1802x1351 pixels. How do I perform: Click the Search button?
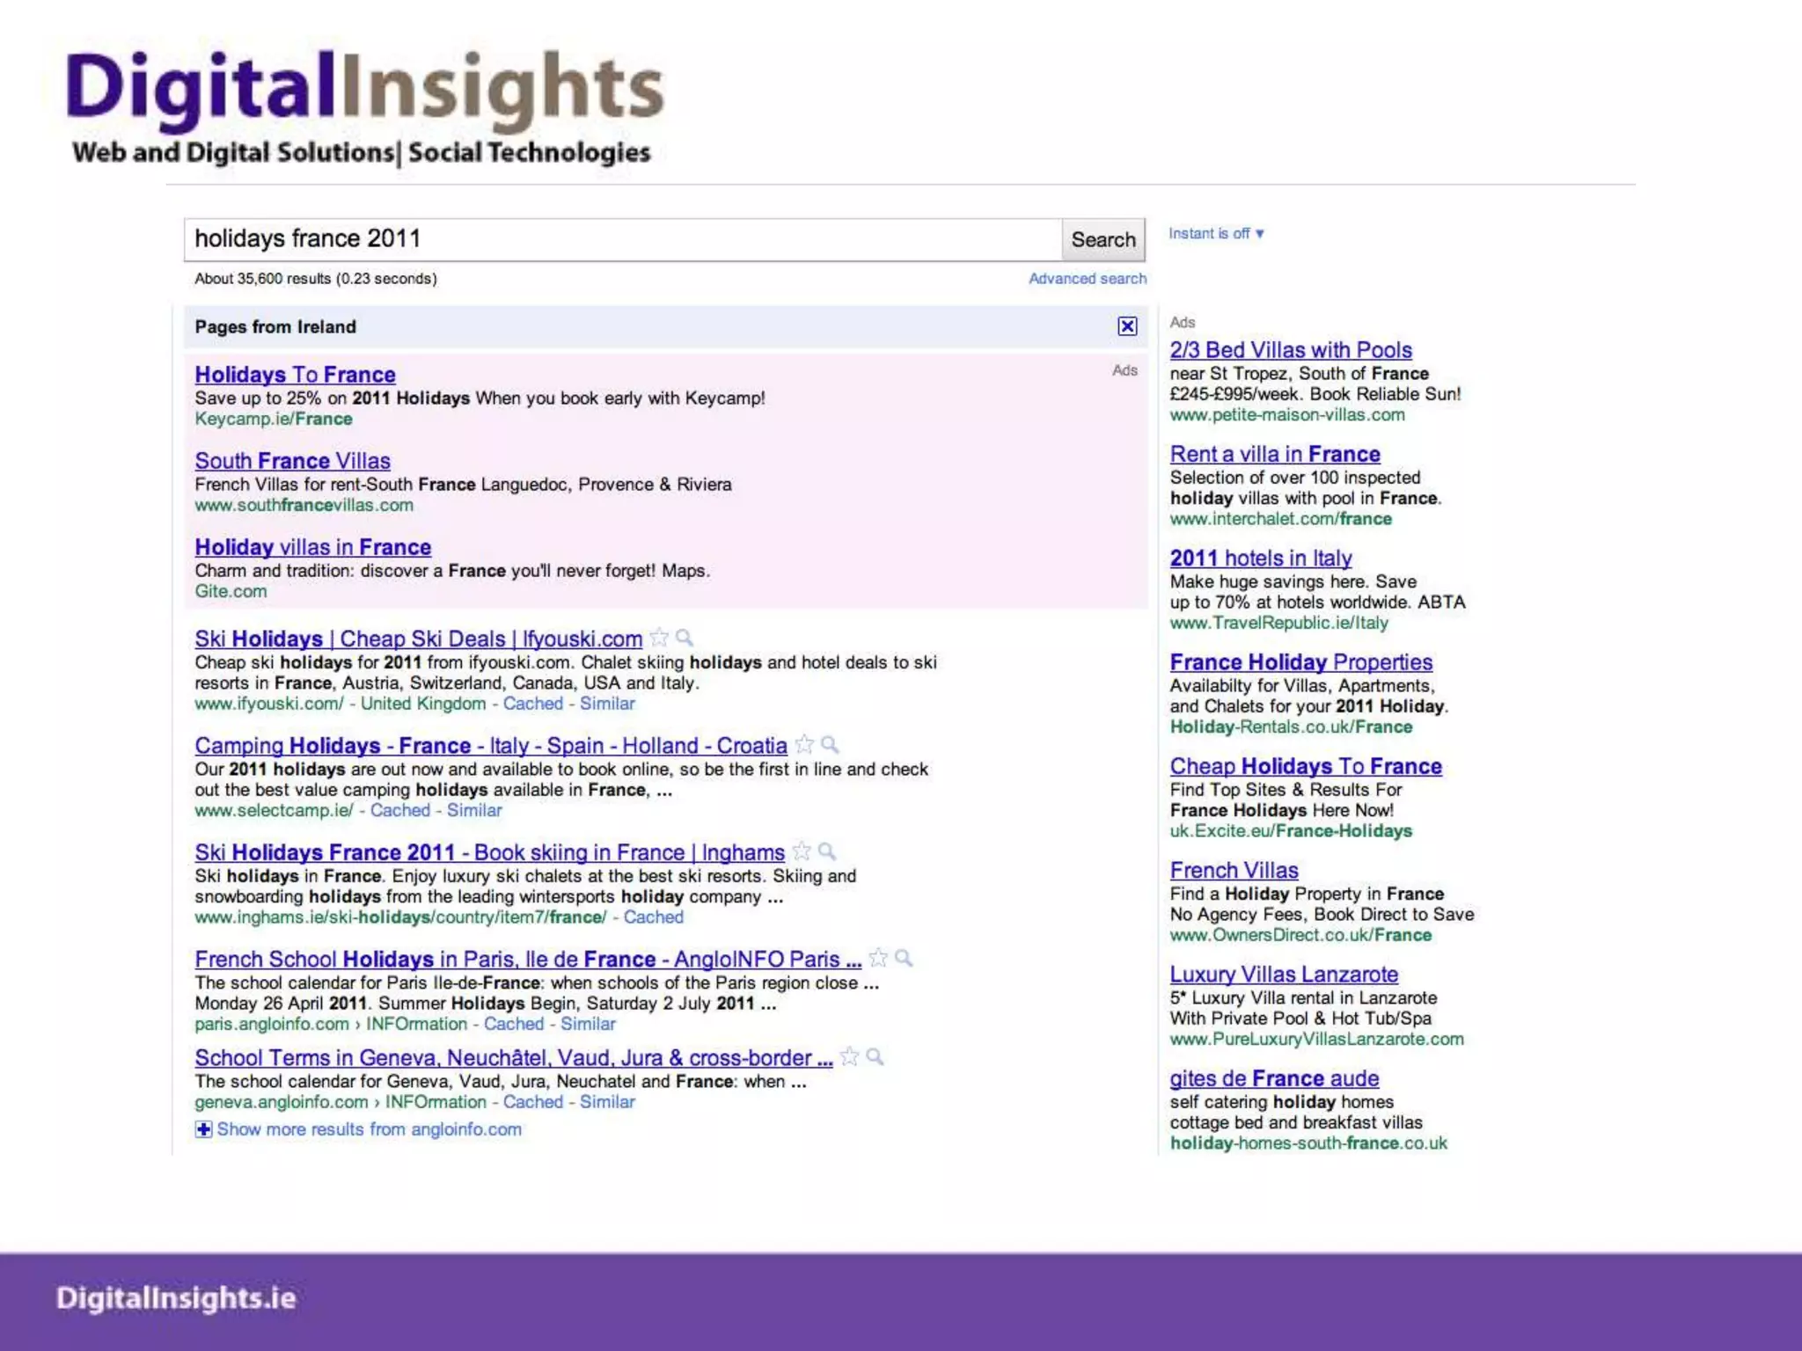click(1103, 239)
